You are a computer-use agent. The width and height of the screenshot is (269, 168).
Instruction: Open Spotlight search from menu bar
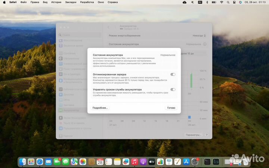click(228, 2)
